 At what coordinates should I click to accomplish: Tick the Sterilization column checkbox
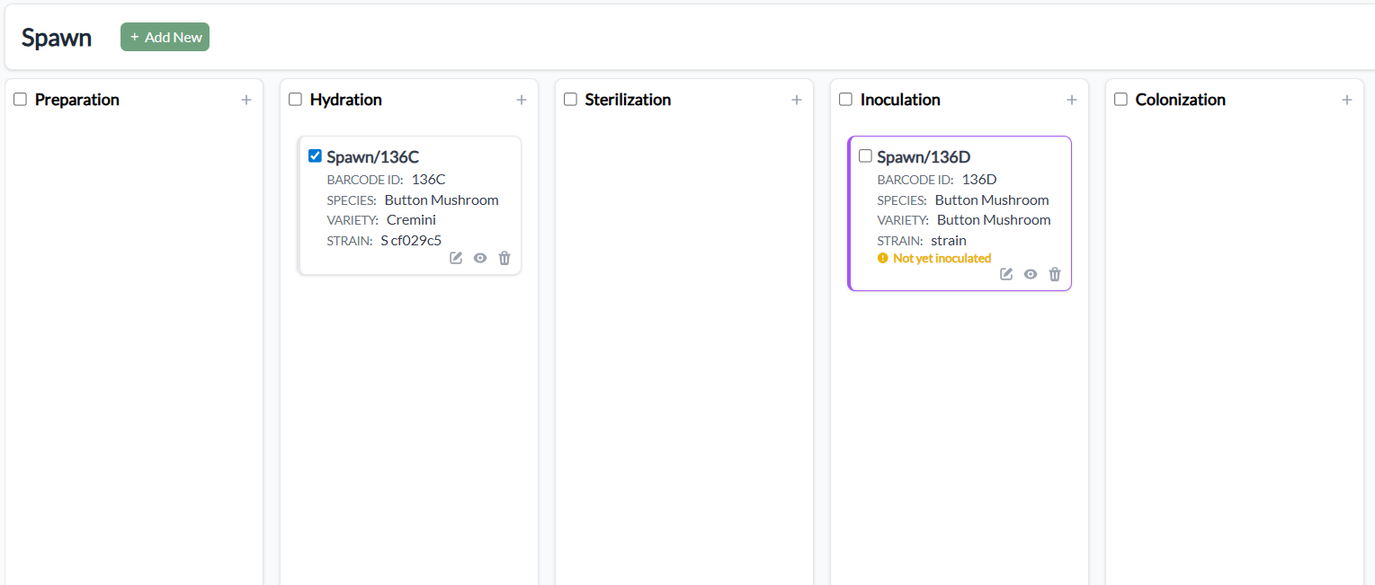pos(570,100)
